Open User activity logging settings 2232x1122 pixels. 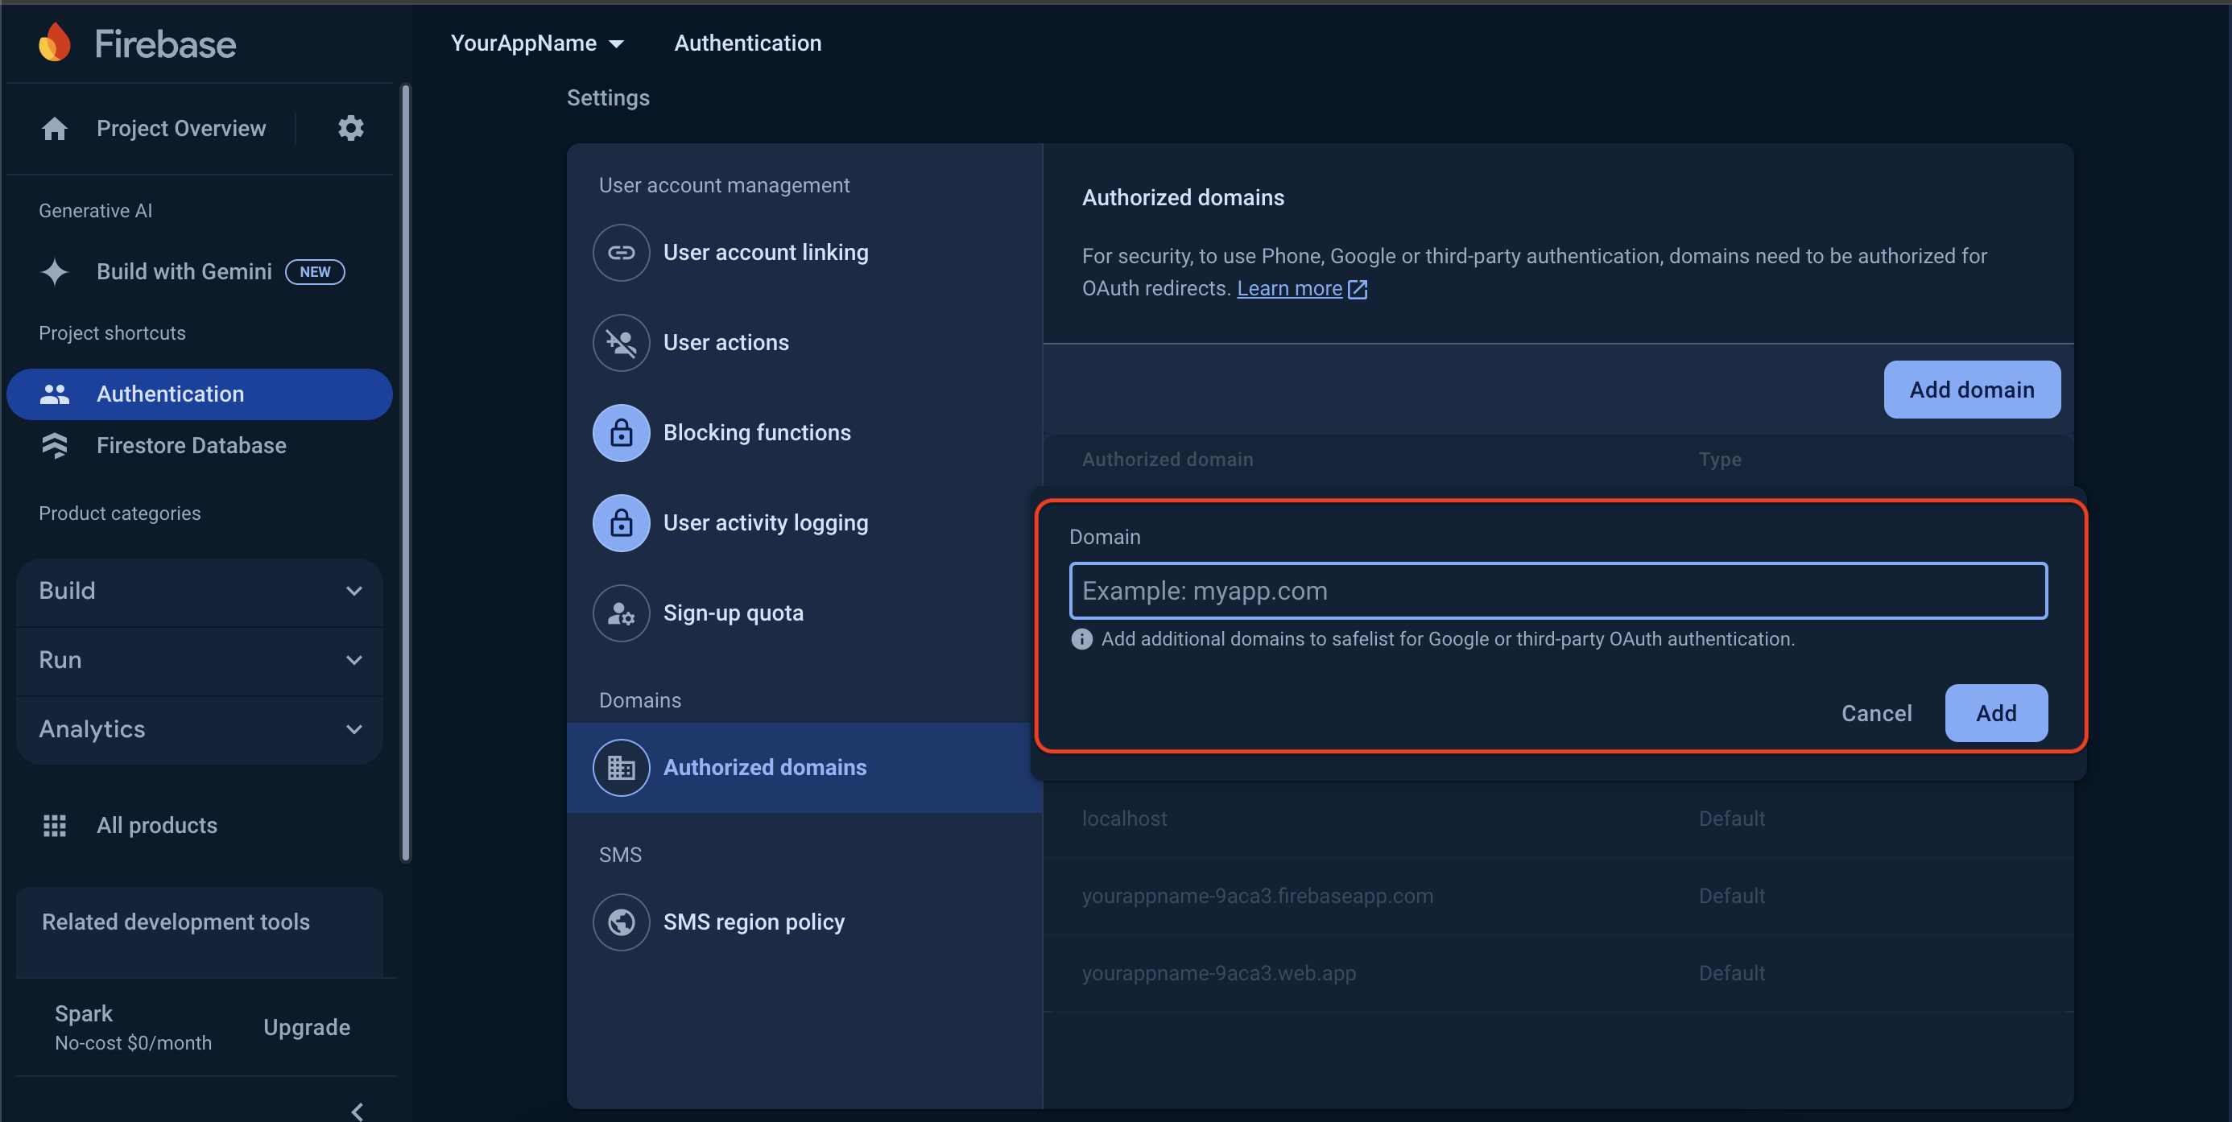[x=764, y=522]
